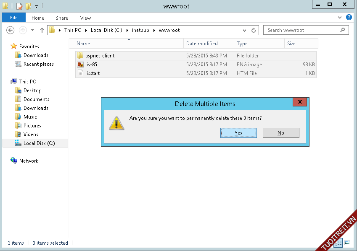Viewport: 357px width, 251px height.
Task: Click the Up directory arrow
Action: 42,30
